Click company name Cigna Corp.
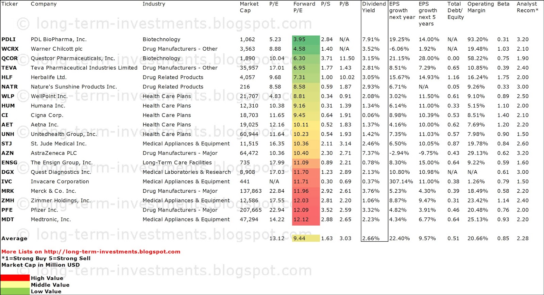The height and width of the screenshot is (295, 544). [x=47, y=116]
